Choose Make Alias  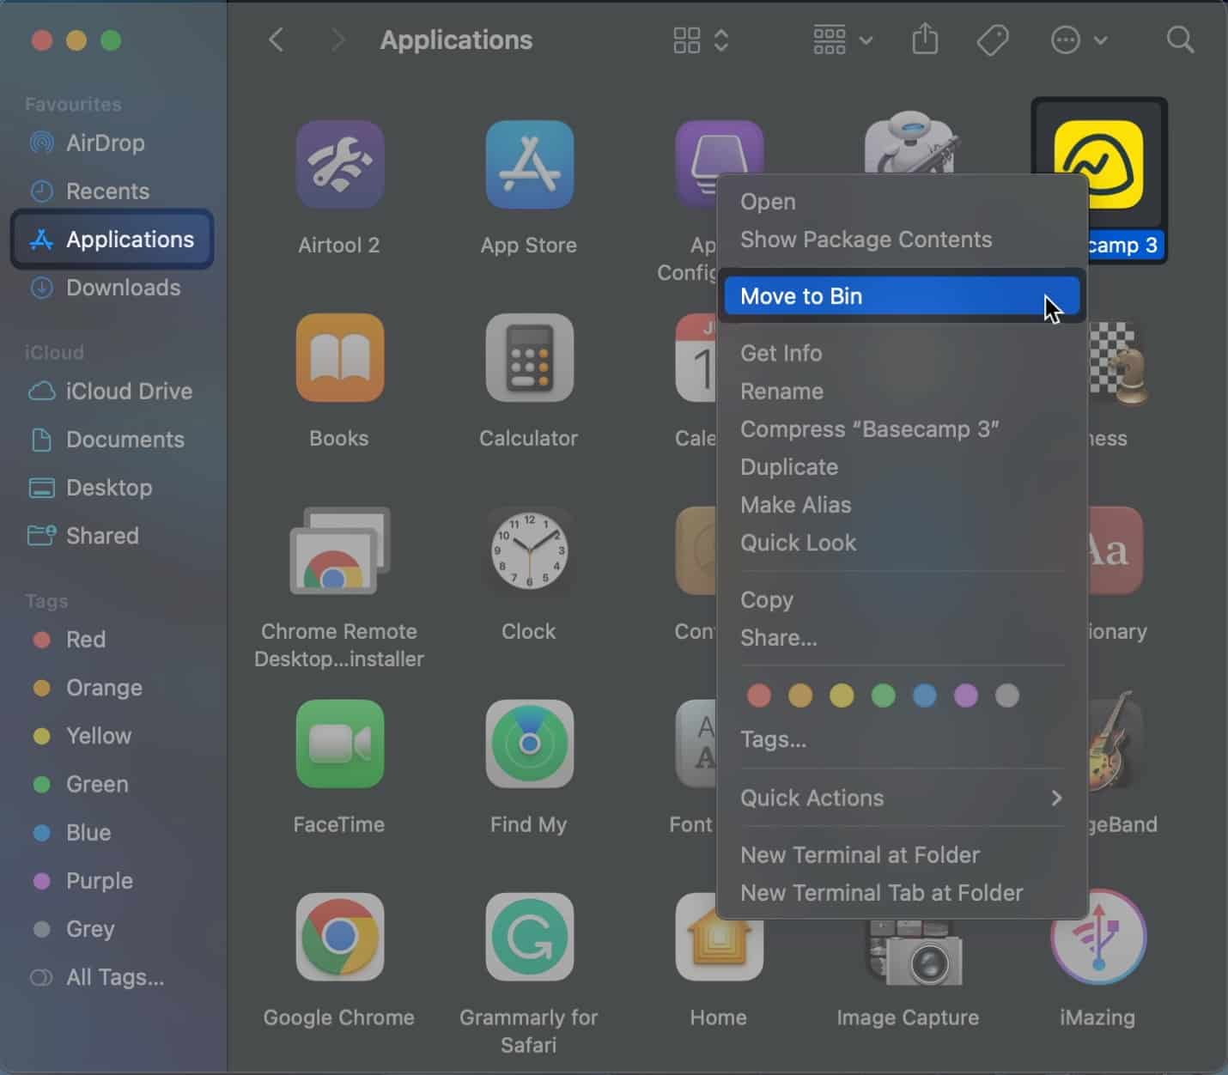(x=902, y=504)
